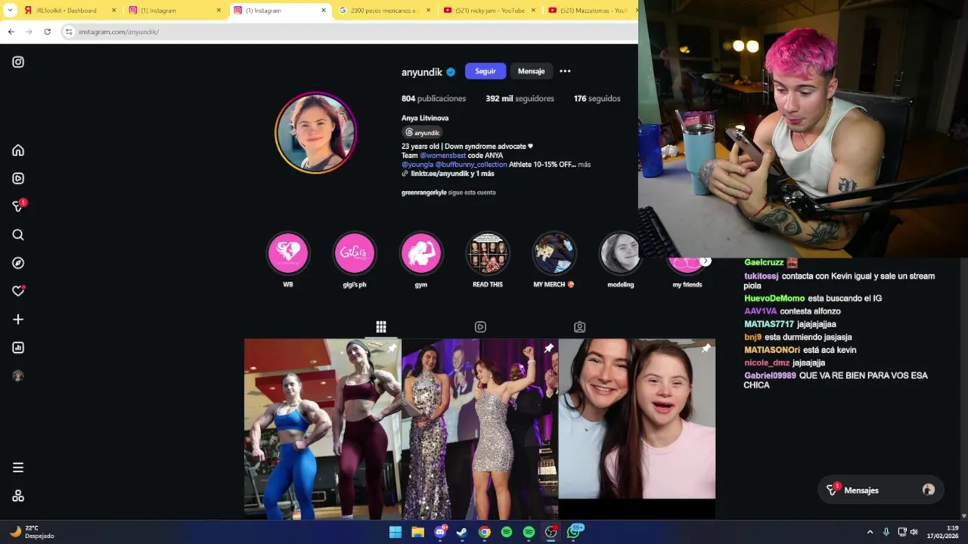Create new post with plus icon
The image size is (968, 544).
pos(18,320)
